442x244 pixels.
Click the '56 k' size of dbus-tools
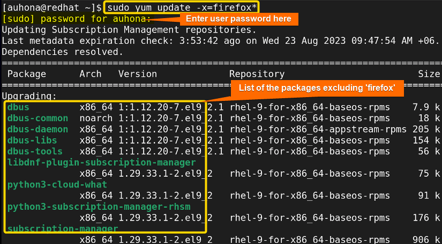click(429, 151)
